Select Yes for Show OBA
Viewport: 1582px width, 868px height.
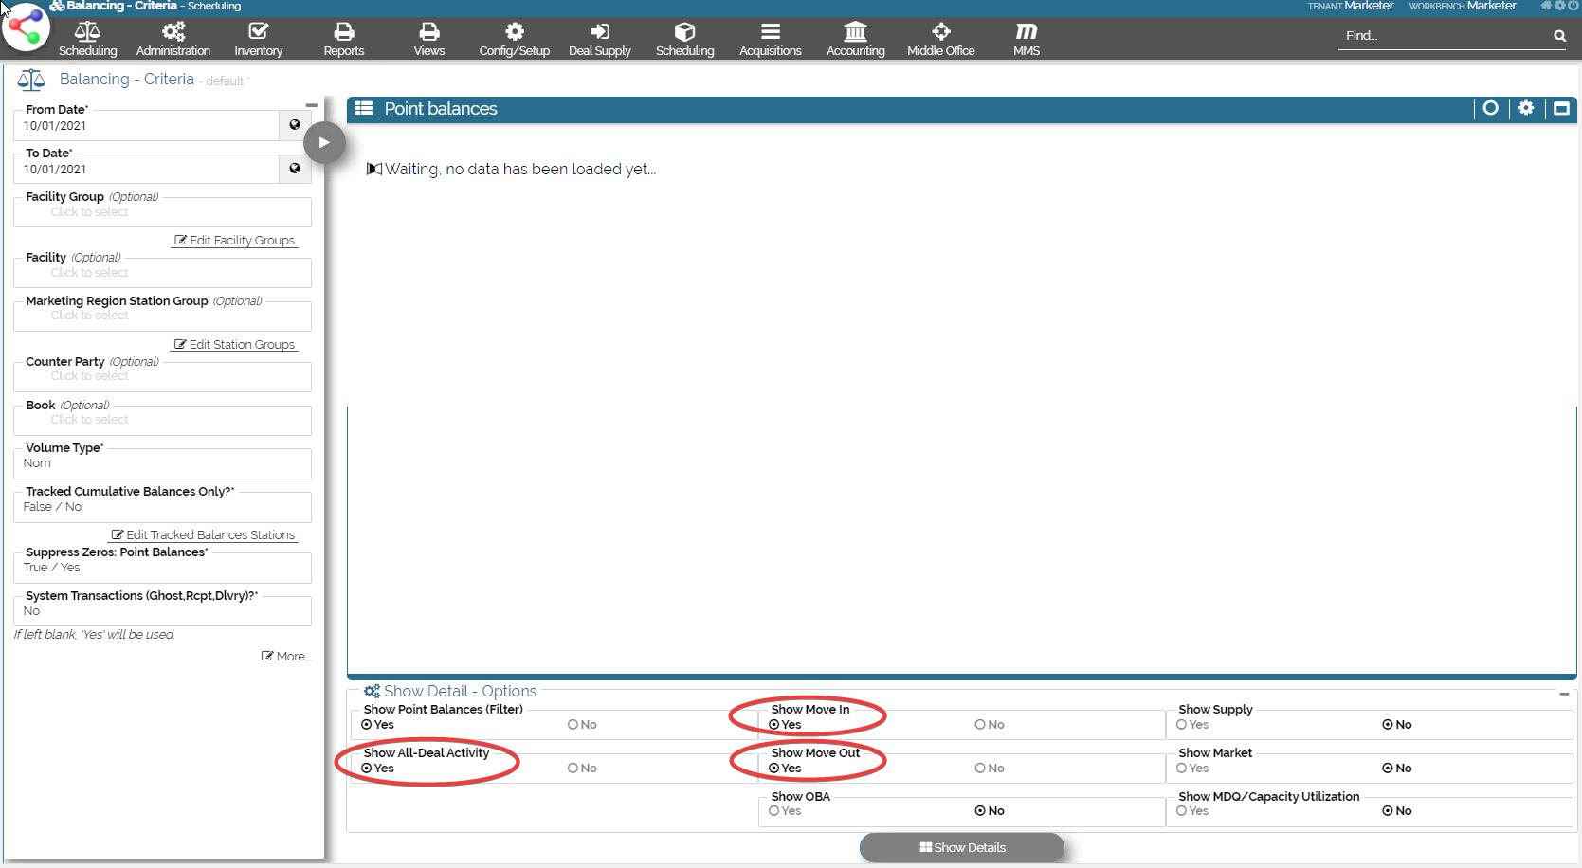click(774, 811)
